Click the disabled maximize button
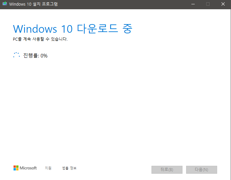The width and height of the screenshot is (231, 180). (208, 4)
